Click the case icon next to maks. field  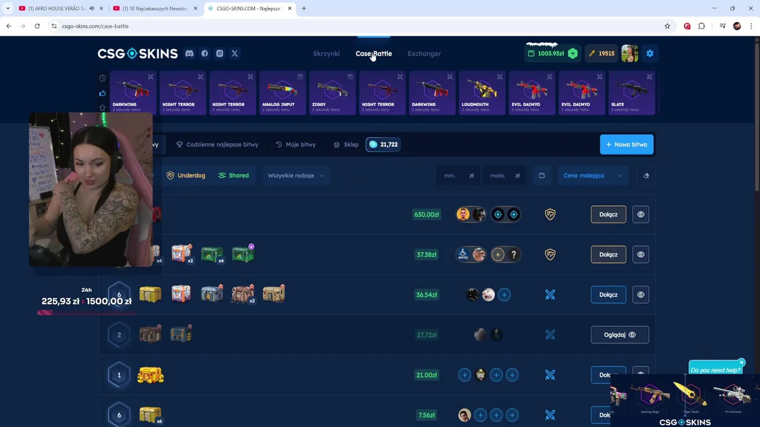tap(541, 176)
